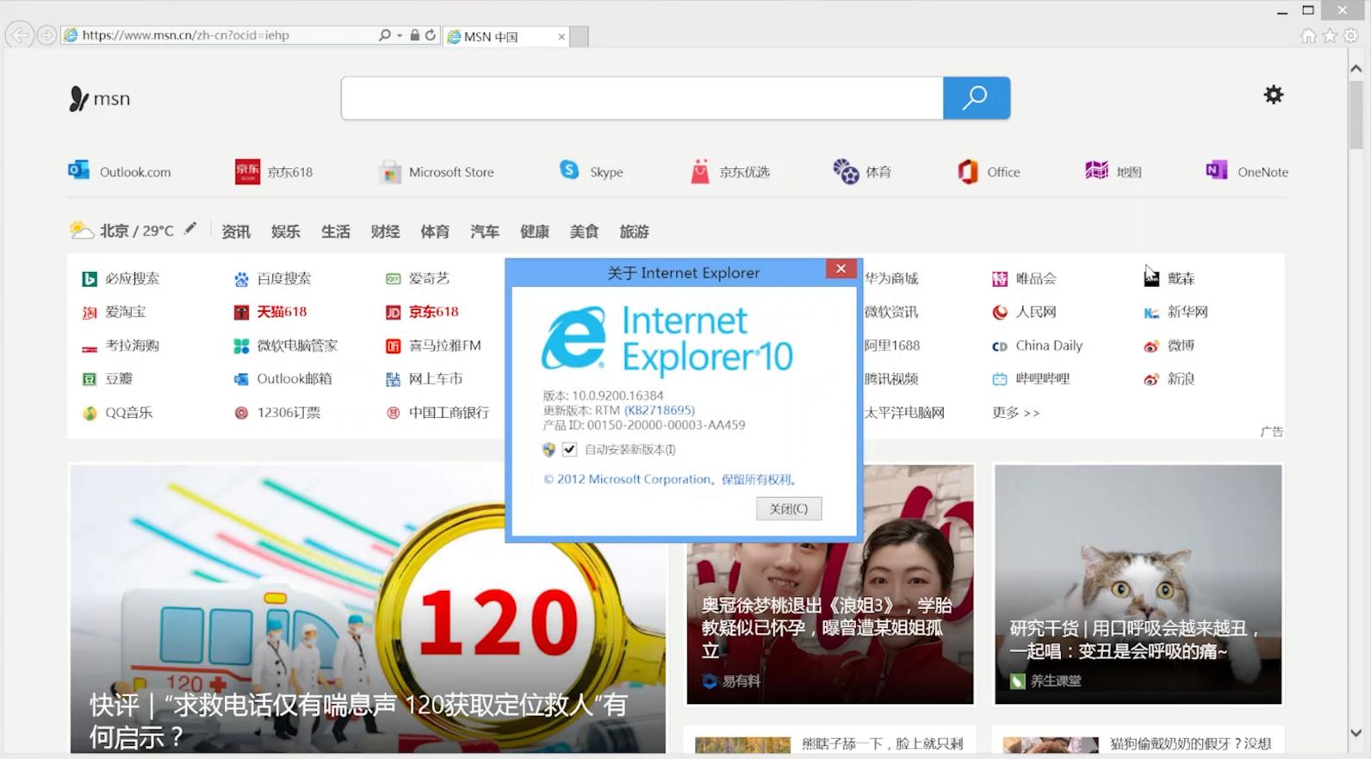Open the OneNote shortcut
Screen dimensions: 1371x759
[1247, 171]
